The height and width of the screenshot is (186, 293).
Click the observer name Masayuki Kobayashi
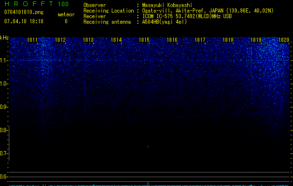point(167,5)
